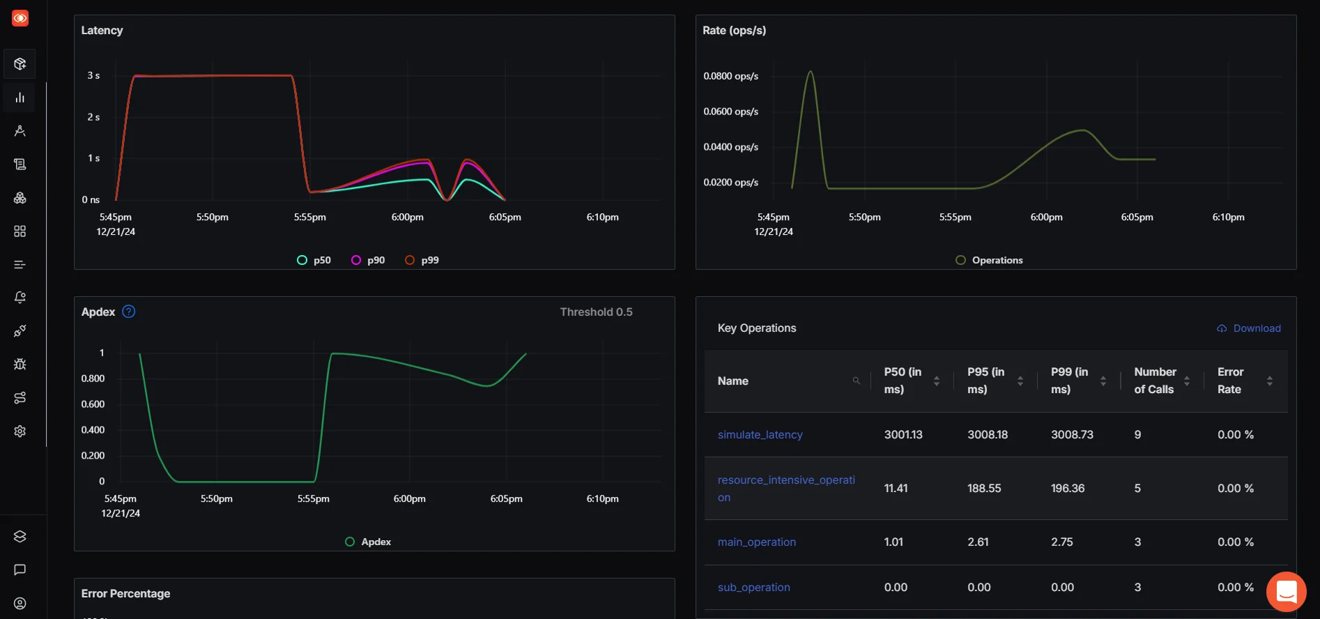Click call count 5 for resource_intensive_operation

tap(1137, 488)
